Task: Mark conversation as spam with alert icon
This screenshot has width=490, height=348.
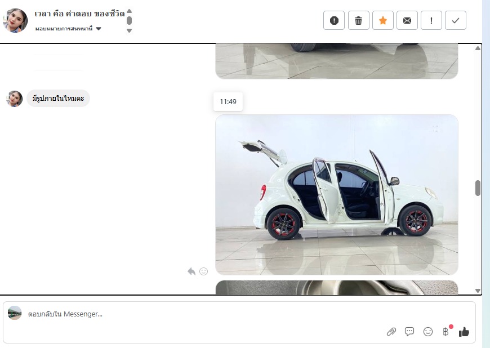Action: tap(334, 20)
